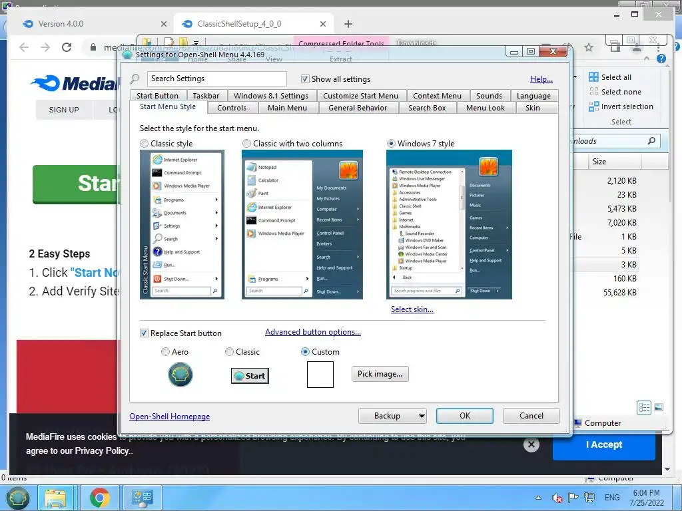This screenshot has width=682, height=511.
Task: Click the Windows 7 style preview thumbnail
Action: pos(449,225)
